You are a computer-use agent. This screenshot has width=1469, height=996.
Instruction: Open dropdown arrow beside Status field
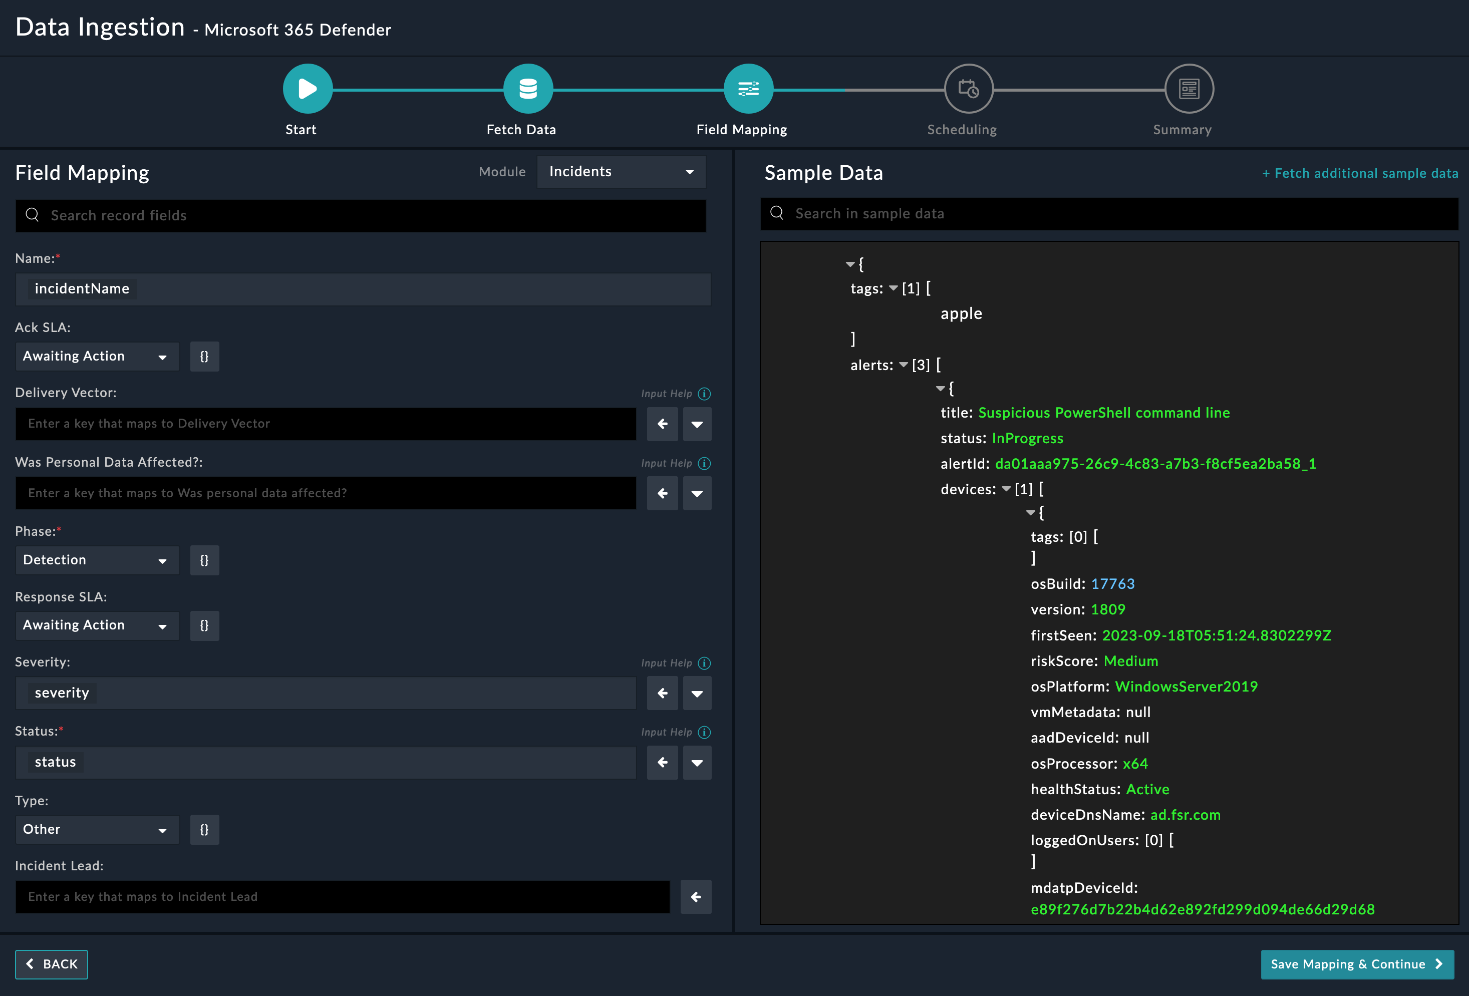697,762
